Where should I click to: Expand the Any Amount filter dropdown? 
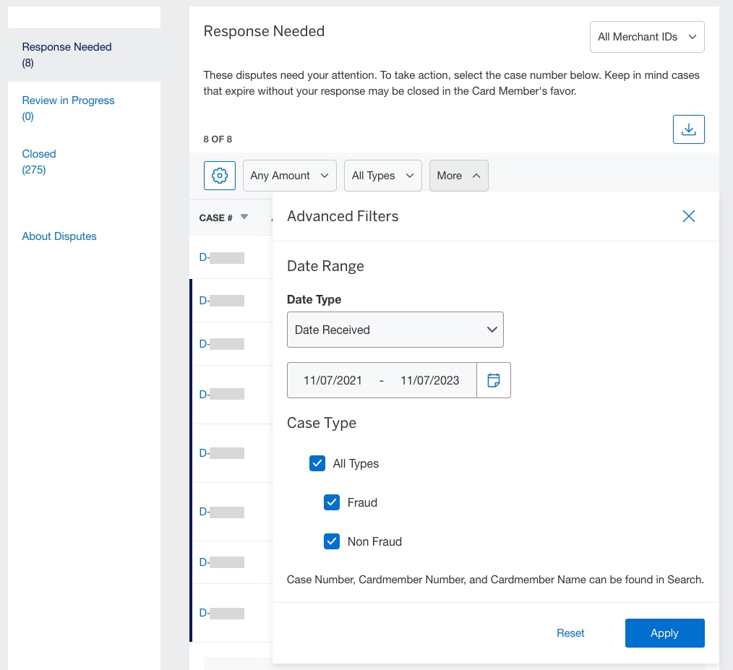pos(289,175)
